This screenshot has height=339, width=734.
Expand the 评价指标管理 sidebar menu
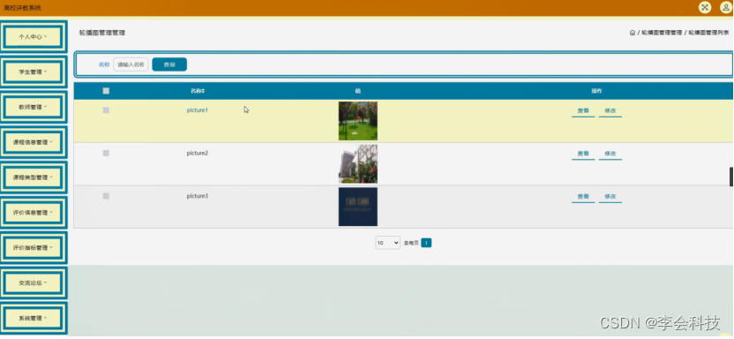[x=34, y=248]
